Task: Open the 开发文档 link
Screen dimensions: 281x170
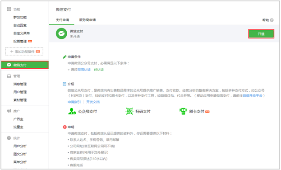Action: pyautogui.click(x=93, y=102)
